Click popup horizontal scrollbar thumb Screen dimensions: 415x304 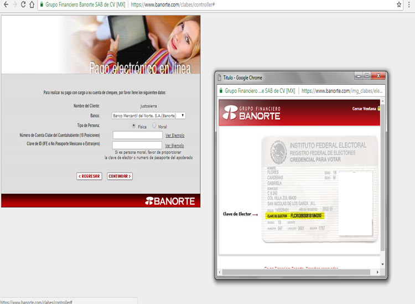(296, 272)
